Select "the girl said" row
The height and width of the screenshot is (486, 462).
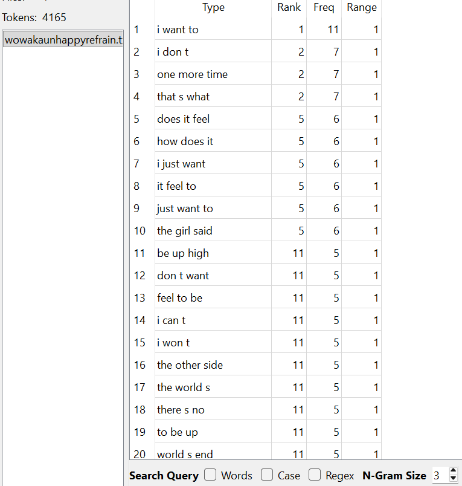(184, 231)
